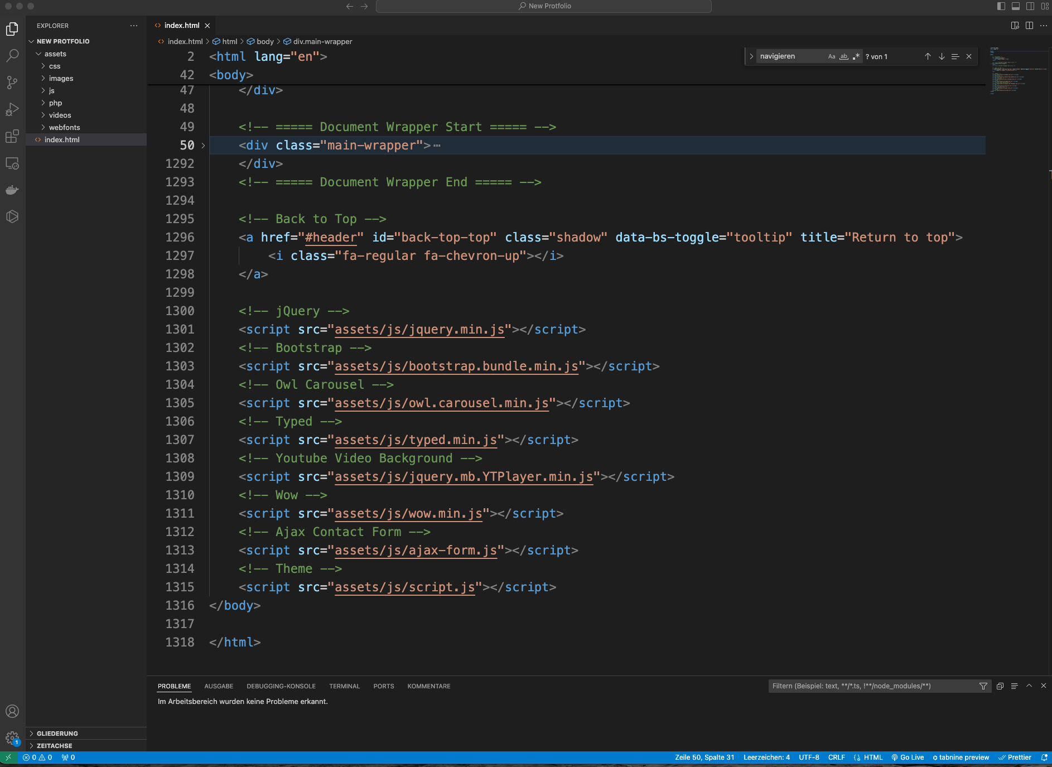Open Explorer views and more actions menu
The image size is (1052, 767).
point(134,26)
